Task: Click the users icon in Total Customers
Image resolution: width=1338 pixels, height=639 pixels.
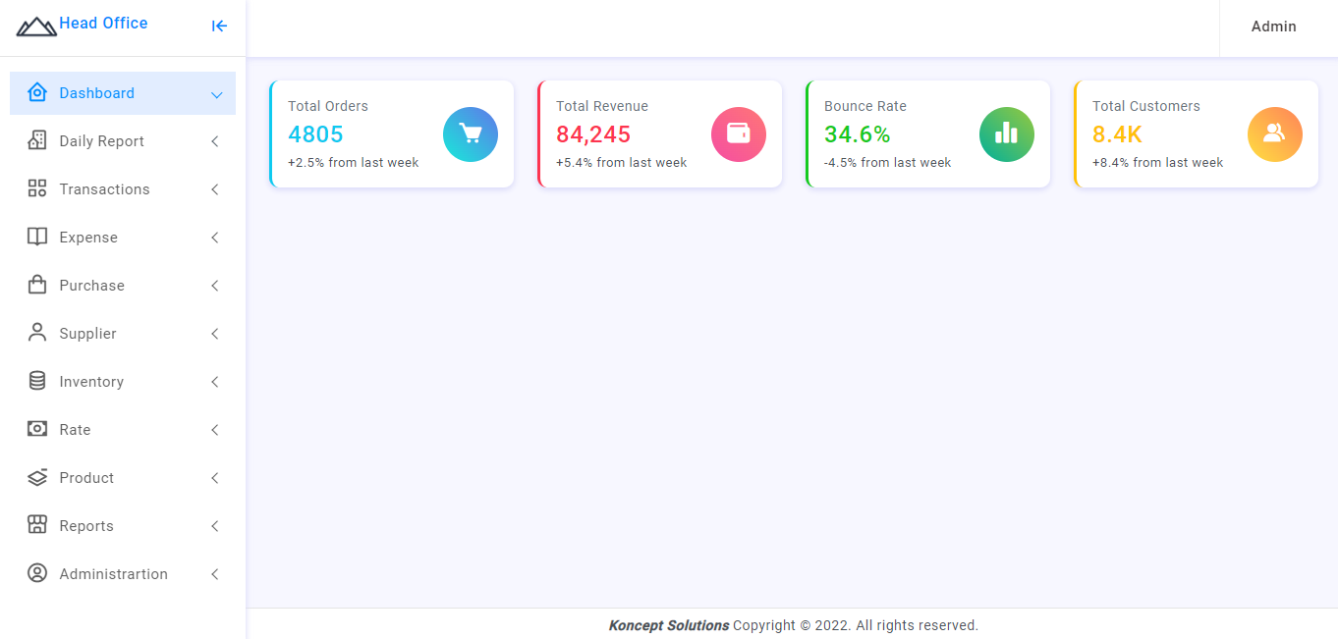Action: 1275,134
